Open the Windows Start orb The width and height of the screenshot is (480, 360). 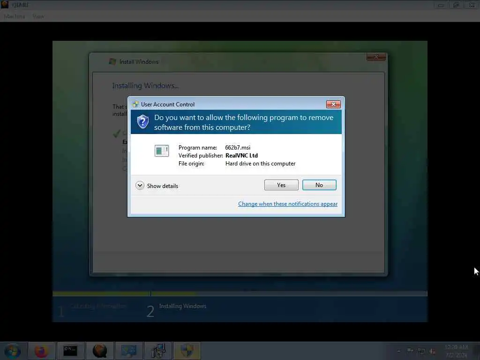13,351
